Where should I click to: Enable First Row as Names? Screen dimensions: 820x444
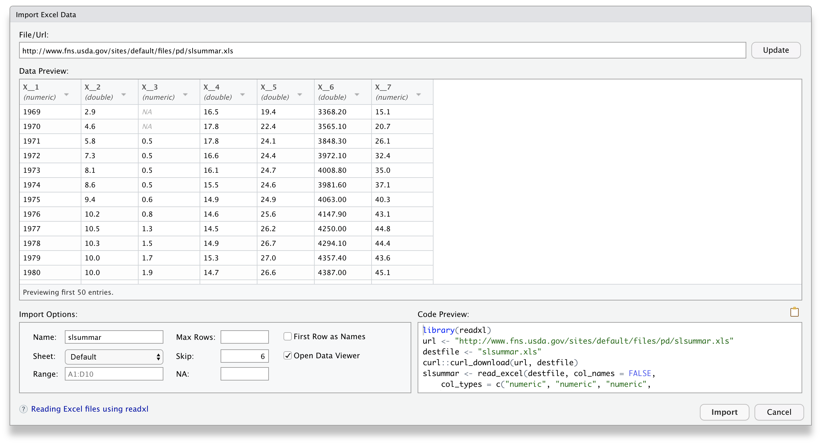point(287,336)
